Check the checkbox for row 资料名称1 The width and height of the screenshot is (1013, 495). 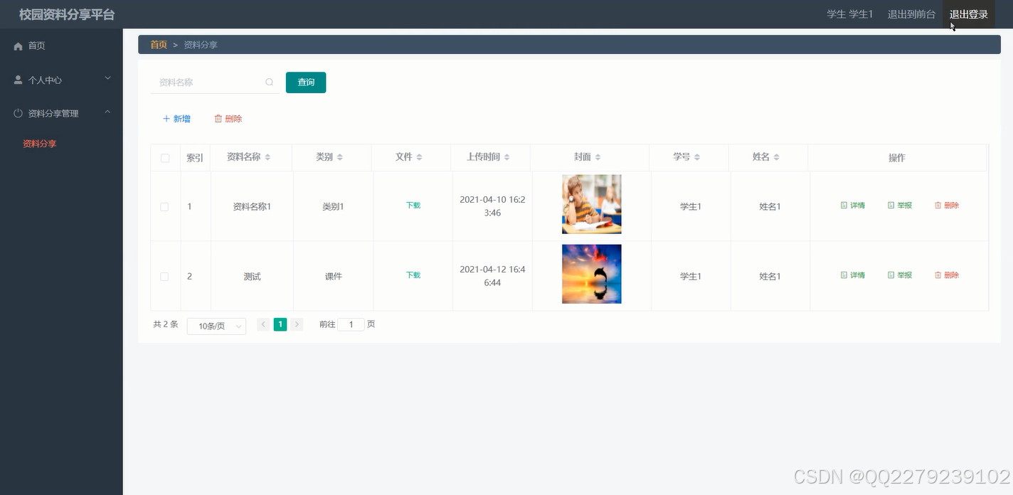pyautogui.click(x=164, y=206)
